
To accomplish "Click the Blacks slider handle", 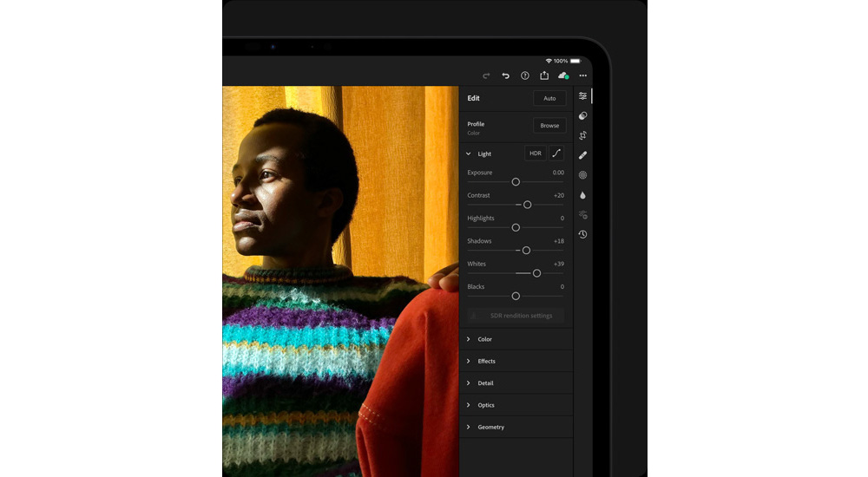I will [516, 296].
